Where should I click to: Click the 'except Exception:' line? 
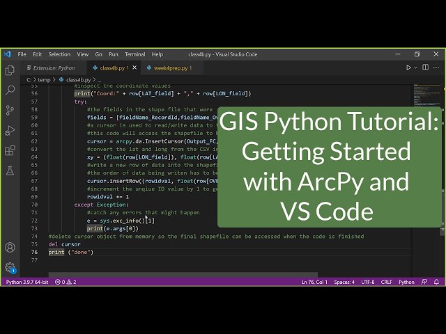(101, 205)
